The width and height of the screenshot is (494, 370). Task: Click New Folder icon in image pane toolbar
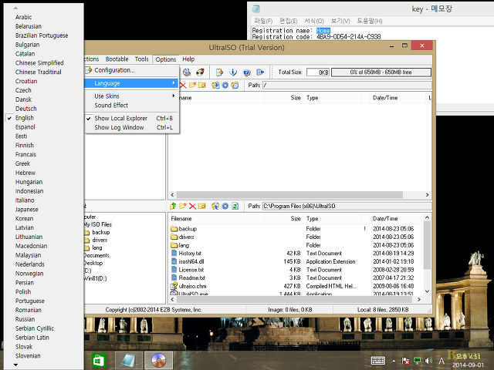(x=192, y=86)
